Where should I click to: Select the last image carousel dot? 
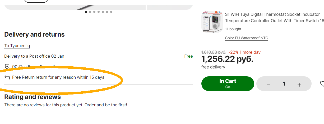point(111,12)
